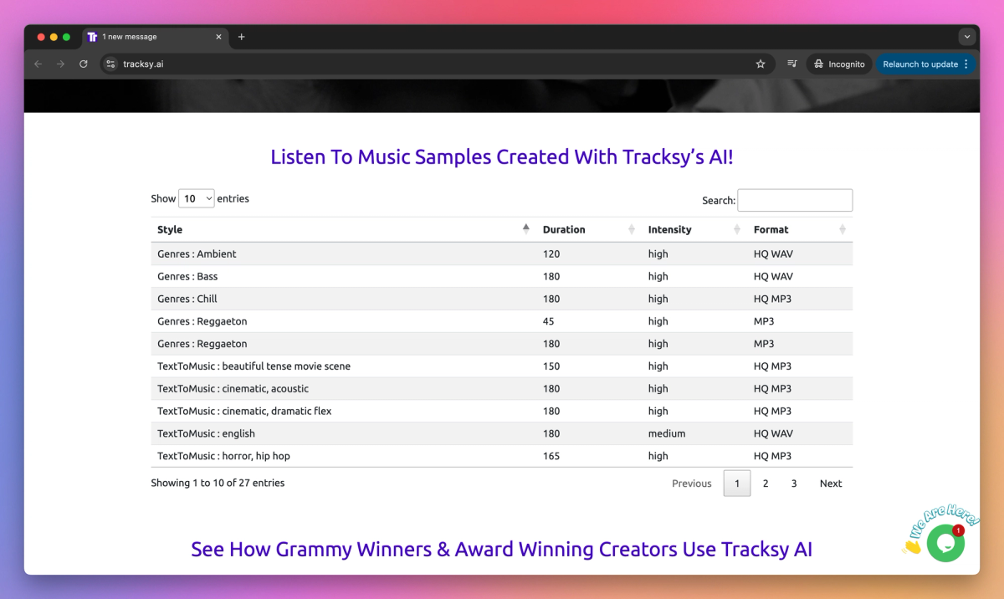Click 'See How Grammy Winners' heading

pos(502,550)
